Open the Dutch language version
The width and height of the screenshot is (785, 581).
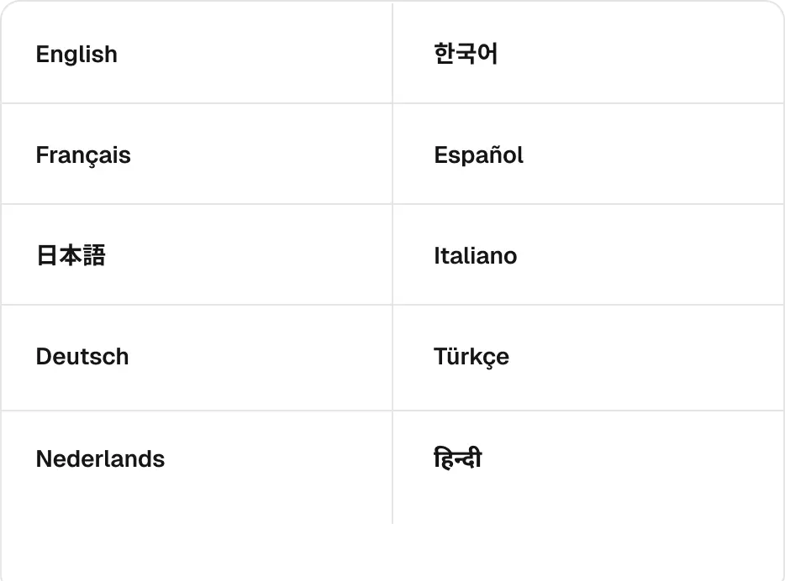pos(100,459)
